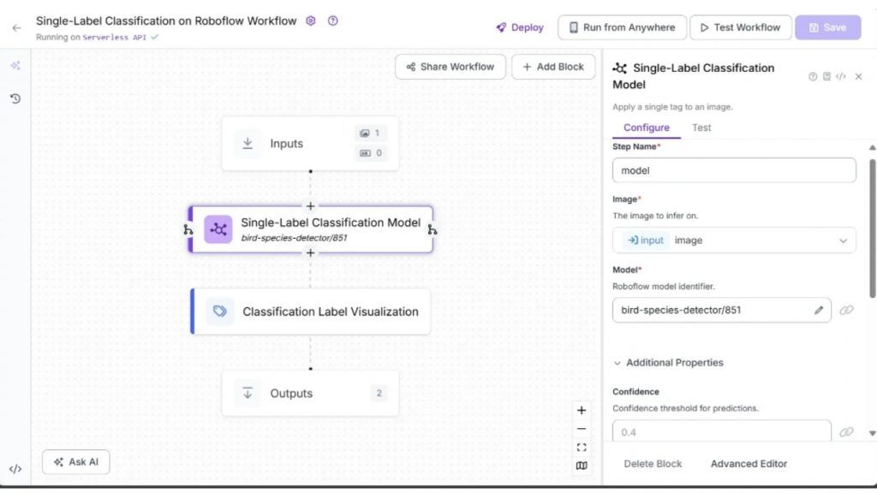Open the minimap icon in bottom-right controls
The image size is (877, 493).
(x=582, y=466)
